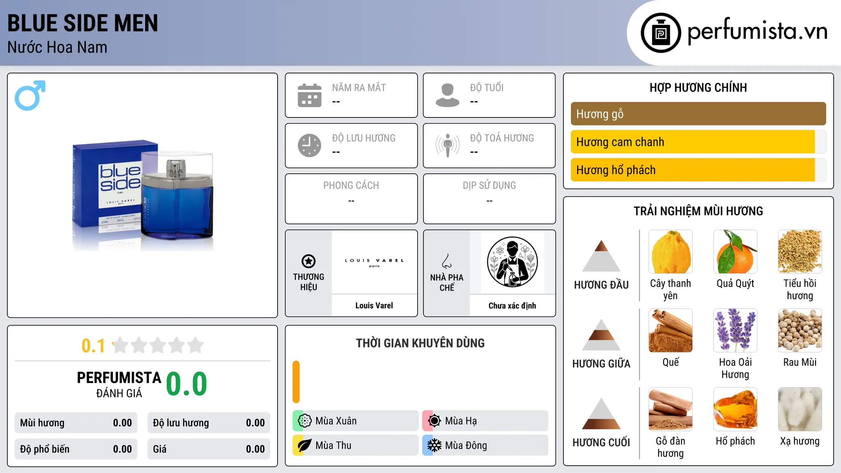The width and height of the screenshot is (841, 473).
Task: Click the Hương Đầu top-note pyramid icon
Action: click(x=601, y=256)
